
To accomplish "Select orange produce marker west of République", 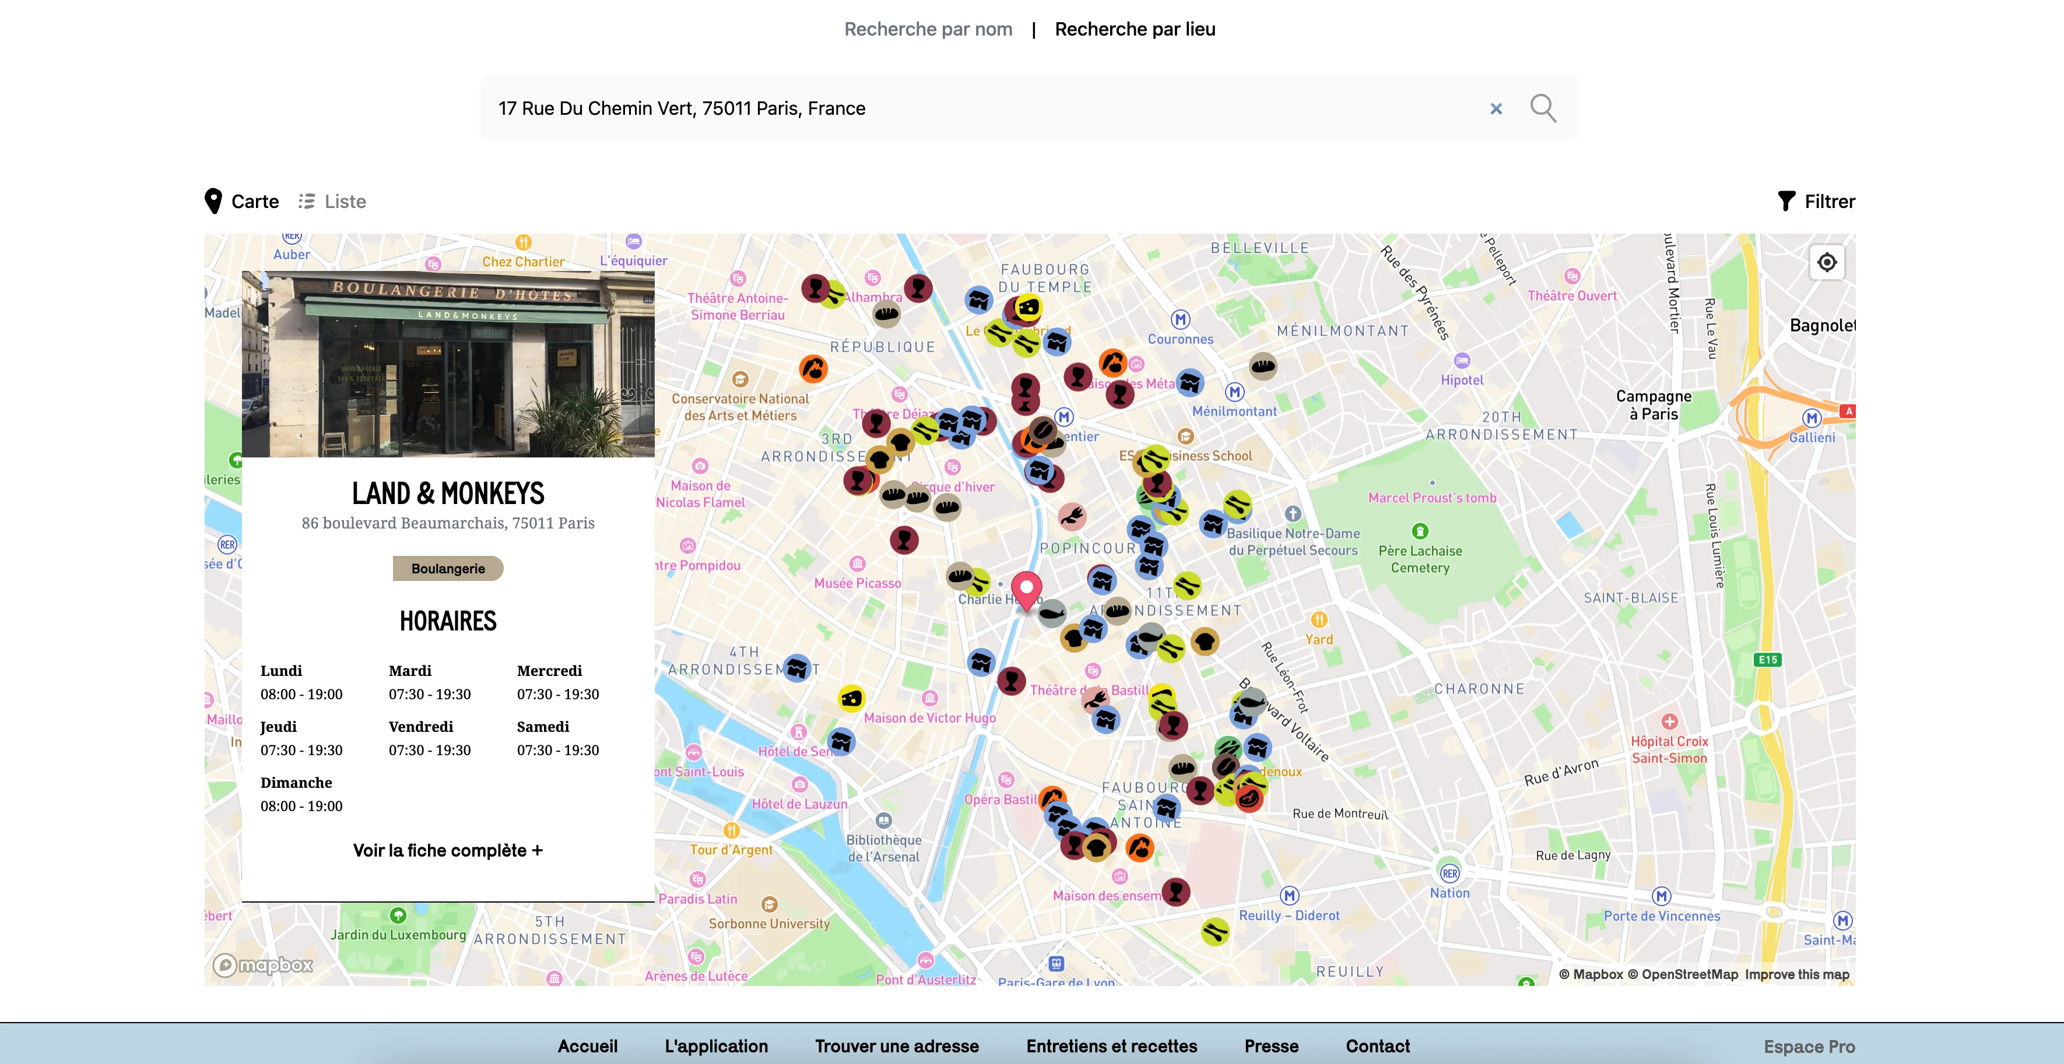I will pos(813,369).
